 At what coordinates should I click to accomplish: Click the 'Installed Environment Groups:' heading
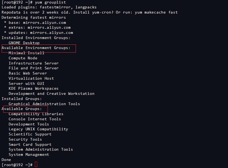[36, 38]
